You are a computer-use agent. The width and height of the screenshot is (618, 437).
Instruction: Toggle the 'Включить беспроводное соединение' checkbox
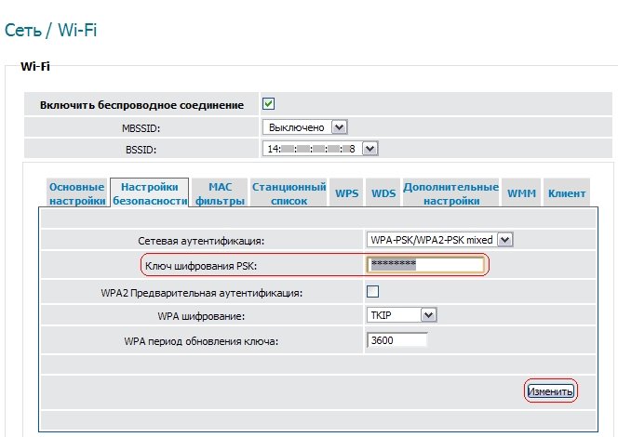[269, 104]
